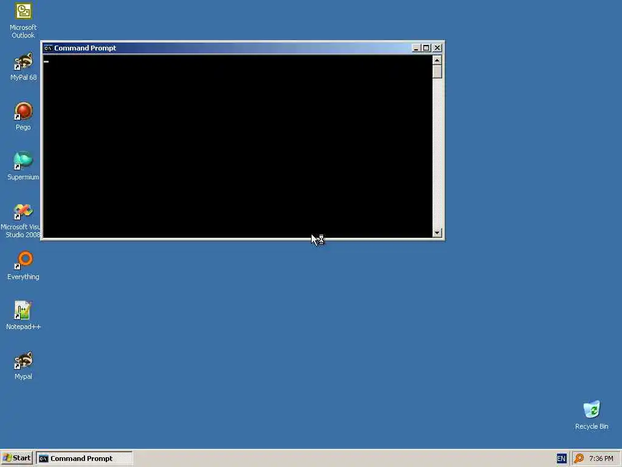Click the Command Prompt scrollbar thumb

[437, 72]
